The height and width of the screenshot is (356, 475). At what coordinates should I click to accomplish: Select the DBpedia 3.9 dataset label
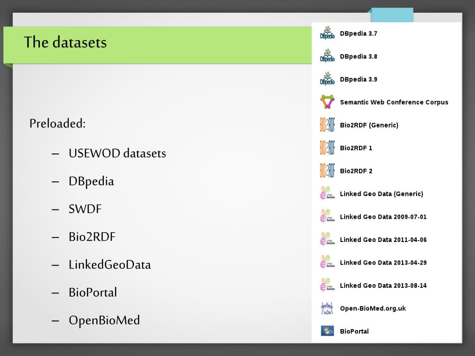click(359, 79)
